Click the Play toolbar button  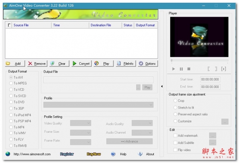point(104,63)
